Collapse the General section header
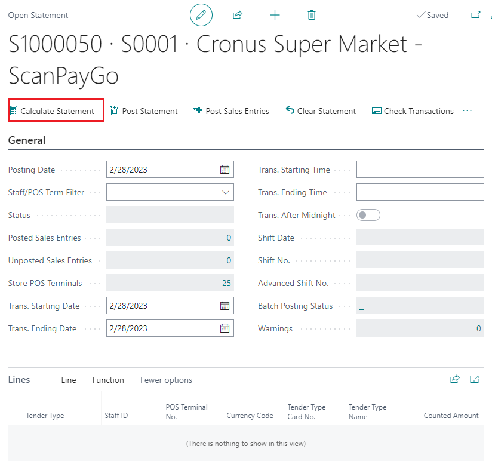Screen dimensions: 492x461 click(x=27, y=140)
